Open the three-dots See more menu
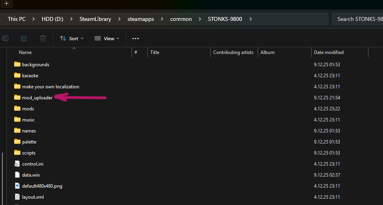Viewport: 383px width, 205px height. 136,38
